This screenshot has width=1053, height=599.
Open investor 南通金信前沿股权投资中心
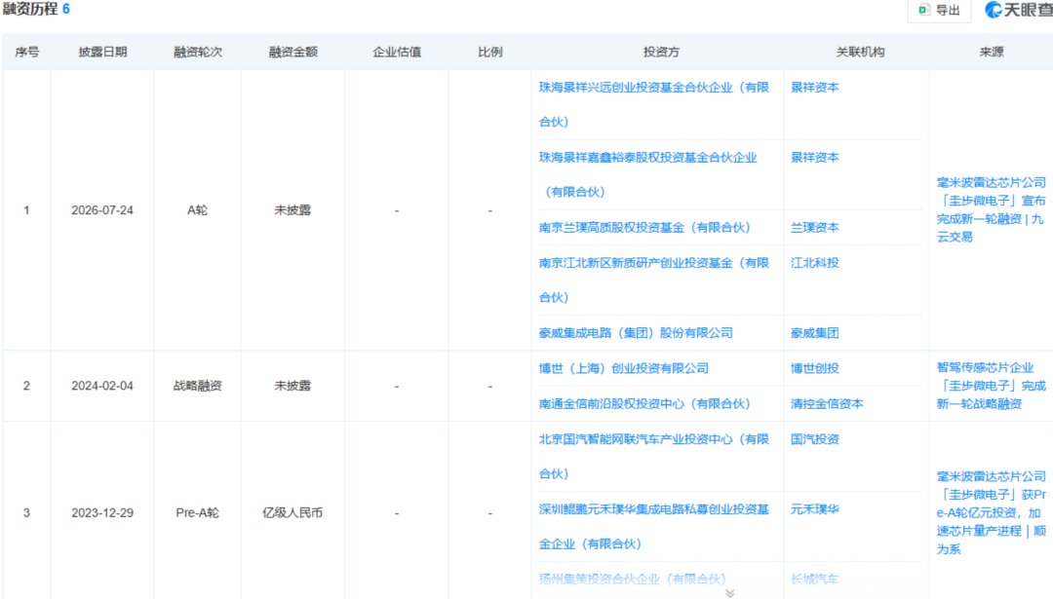[x=644, y=404]
